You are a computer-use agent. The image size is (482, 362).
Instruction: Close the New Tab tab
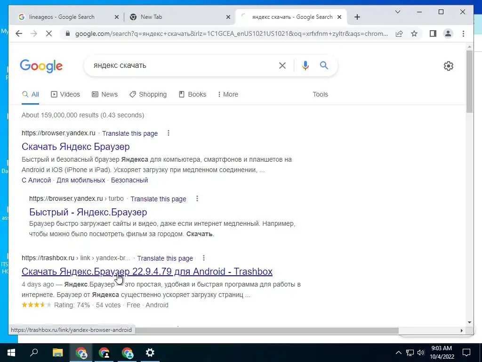[x=228, y=17]
